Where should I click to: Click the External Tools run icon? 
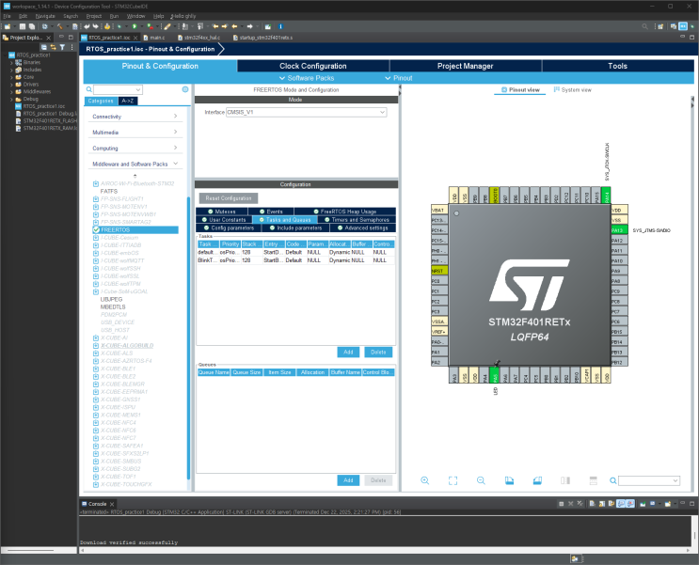(x=151, y=26)
